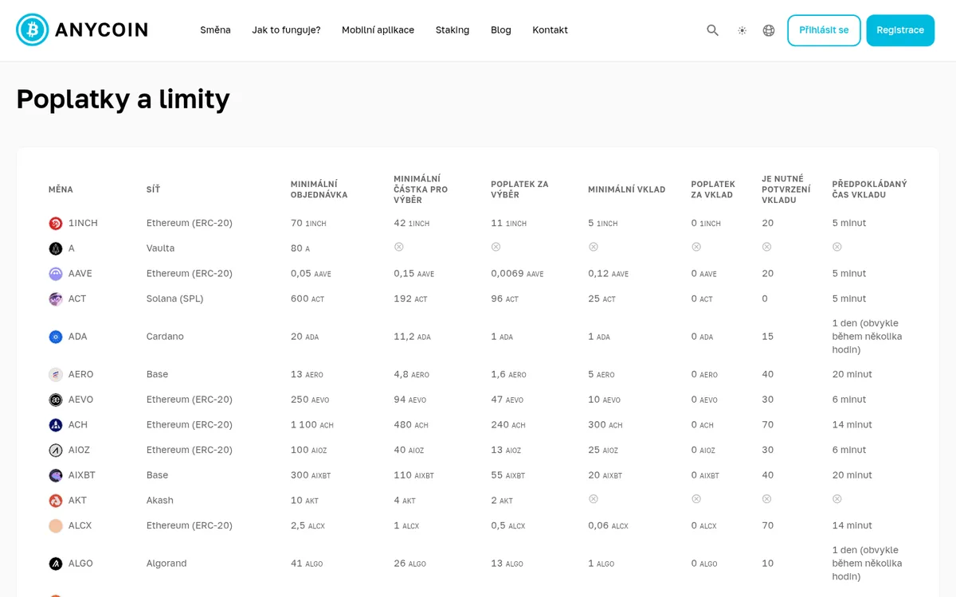Open the Blog link
Image resolution: width=956 pixels, height=597 pixels.
[501, 30]
